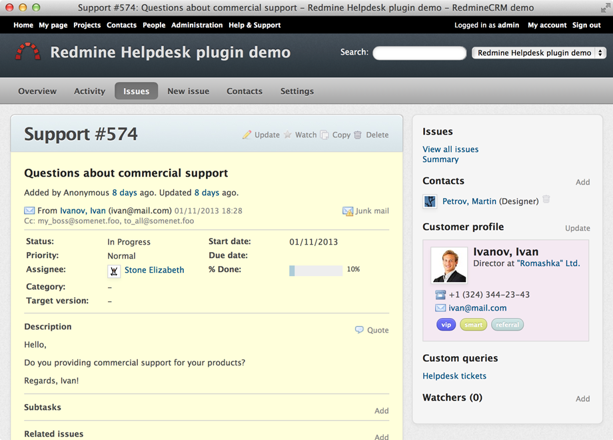Switch to the New issue tab
This screenshot has height=440, width=613.
188,91
